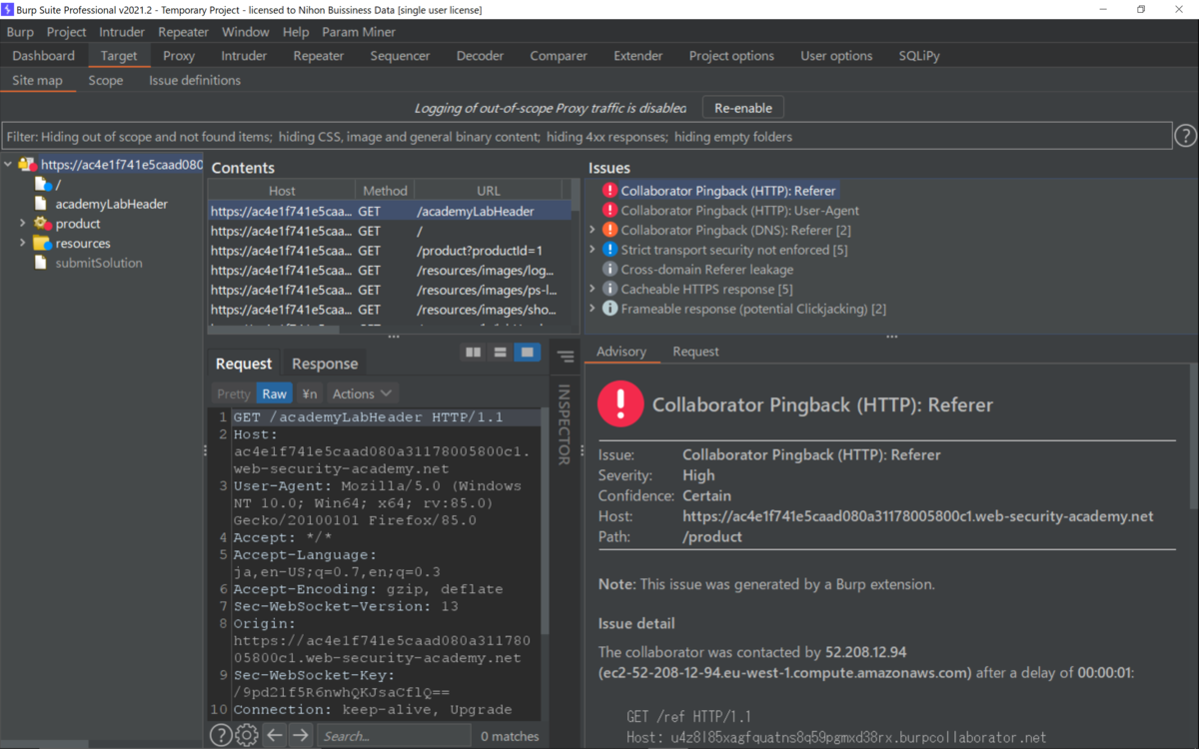Screen dimensions: 1199x749
Task: Collapse the root site tree node
Action: pyautogui.click(x=8, y=165)
